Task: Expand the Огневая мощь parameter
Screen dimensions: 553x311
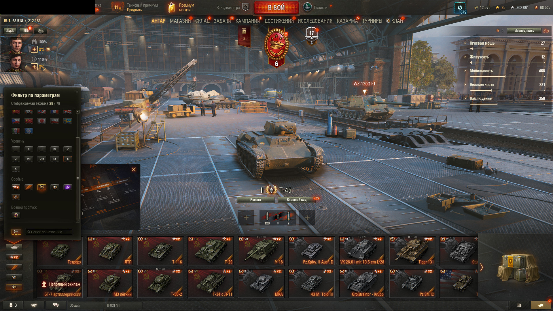Action: click(482, 43)
